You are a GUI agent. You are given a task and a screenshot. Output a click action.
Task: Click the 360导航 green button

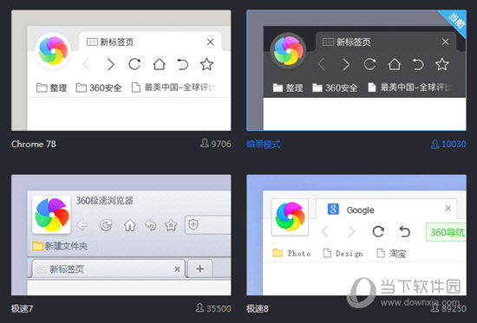coord(446,232)
